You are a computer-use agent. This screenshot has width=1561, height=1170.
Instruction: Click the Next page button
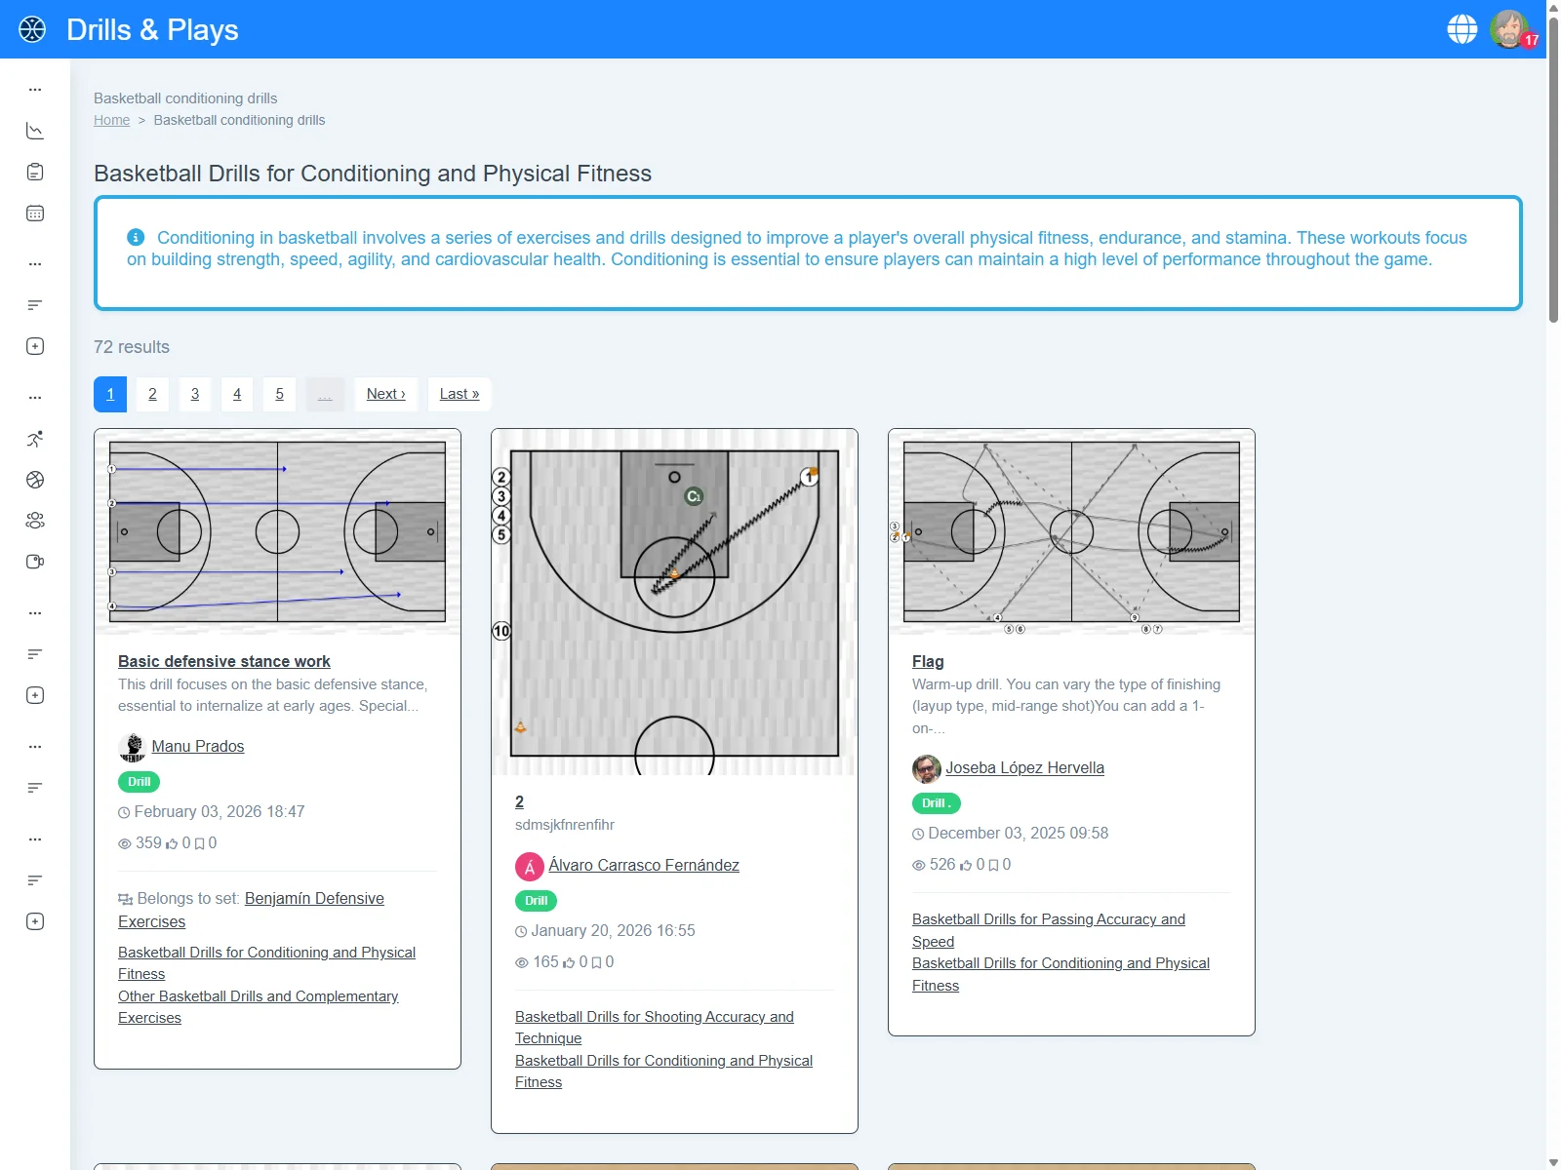tap(385, 394)
